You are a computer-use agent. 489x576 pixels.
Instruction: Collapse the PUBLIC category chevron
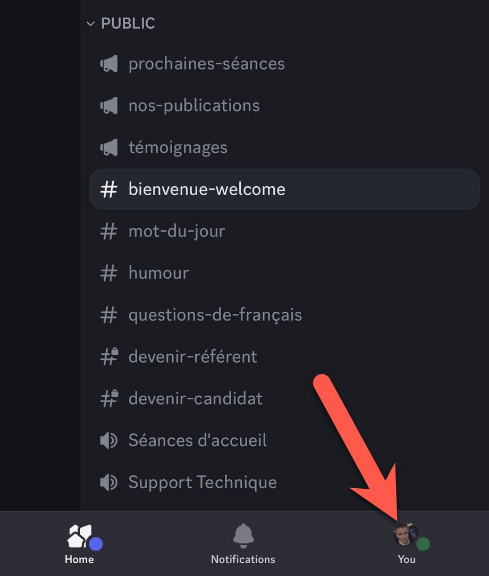pos(91,24)
